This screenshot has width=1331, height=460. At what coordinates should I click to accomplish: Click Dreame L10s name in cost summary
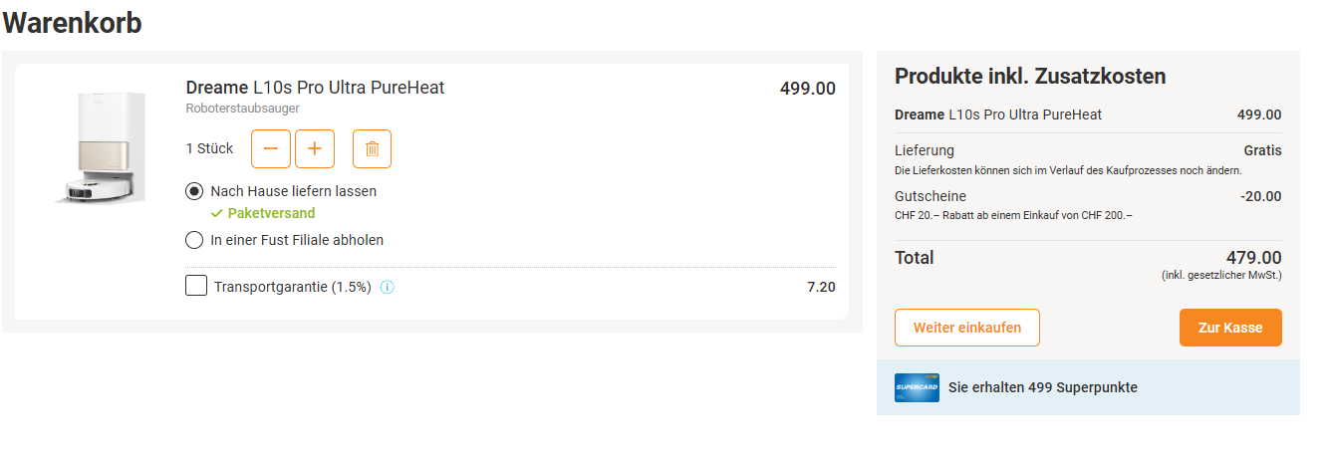tap(998, 115)
